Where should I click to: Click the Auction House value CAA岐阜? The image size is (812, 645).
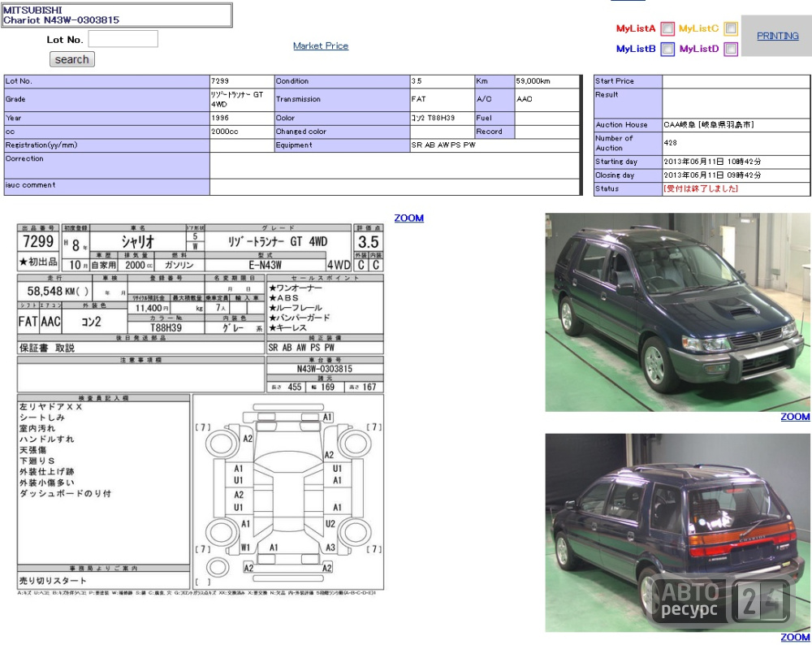pyautogui.click(x=709, y=125)
